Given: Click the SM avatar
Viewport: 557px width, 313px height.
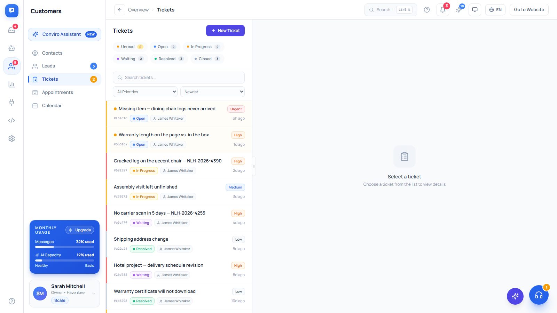Looking at the screenshot, I should pos(40,294).
